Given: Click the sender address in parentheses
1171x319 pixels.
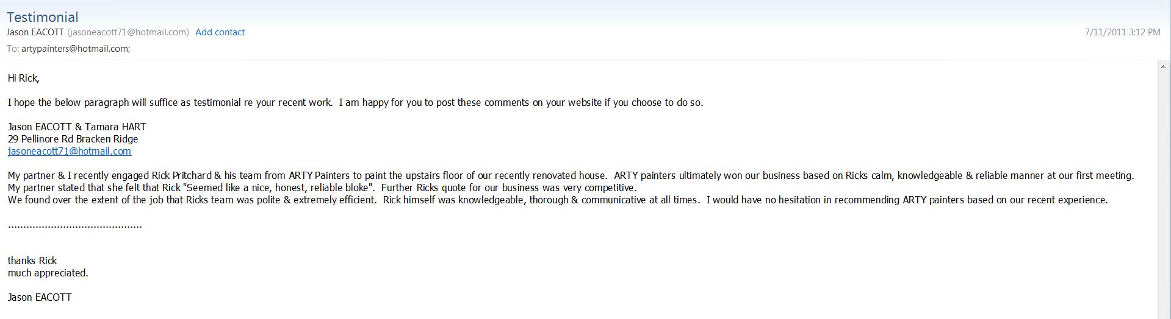Looking at the screenshot, I should (128, 32).
